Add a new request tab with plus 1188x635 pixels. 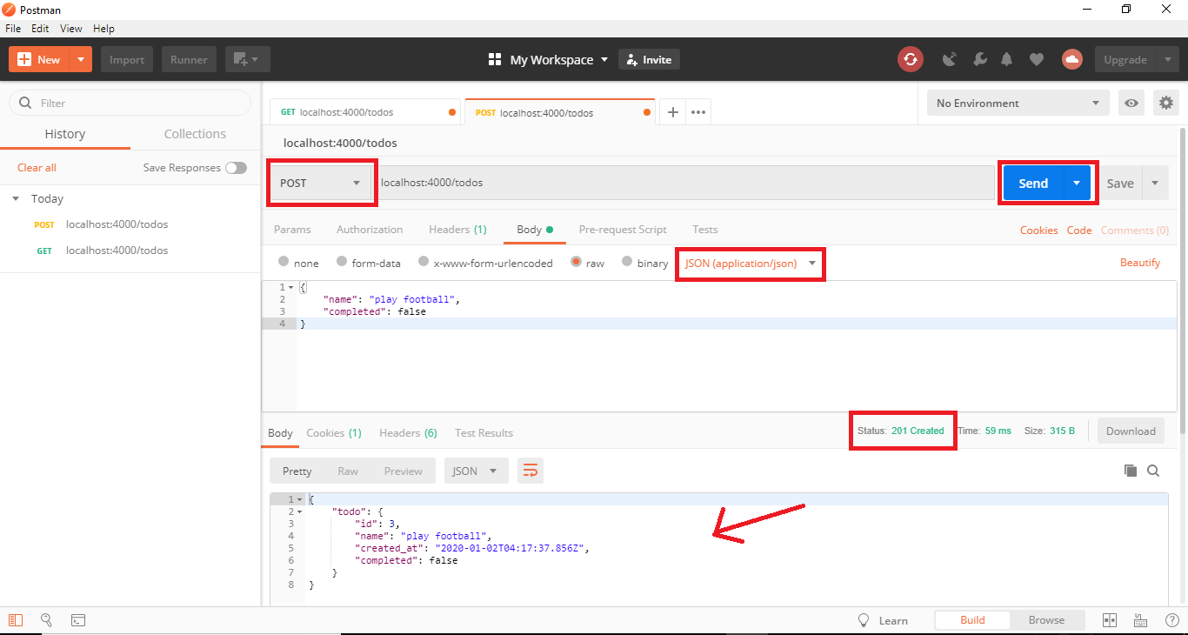click(x=672, y=112)
